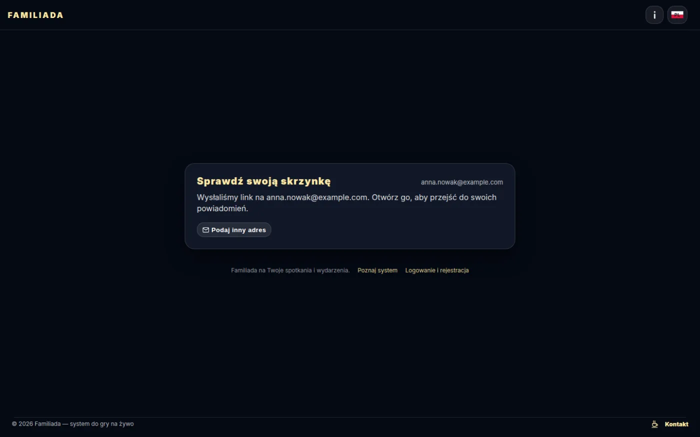700x437 pixels.
Task: Click the anna.nowak@example.com address at card top right
Action: click(462, 182)
